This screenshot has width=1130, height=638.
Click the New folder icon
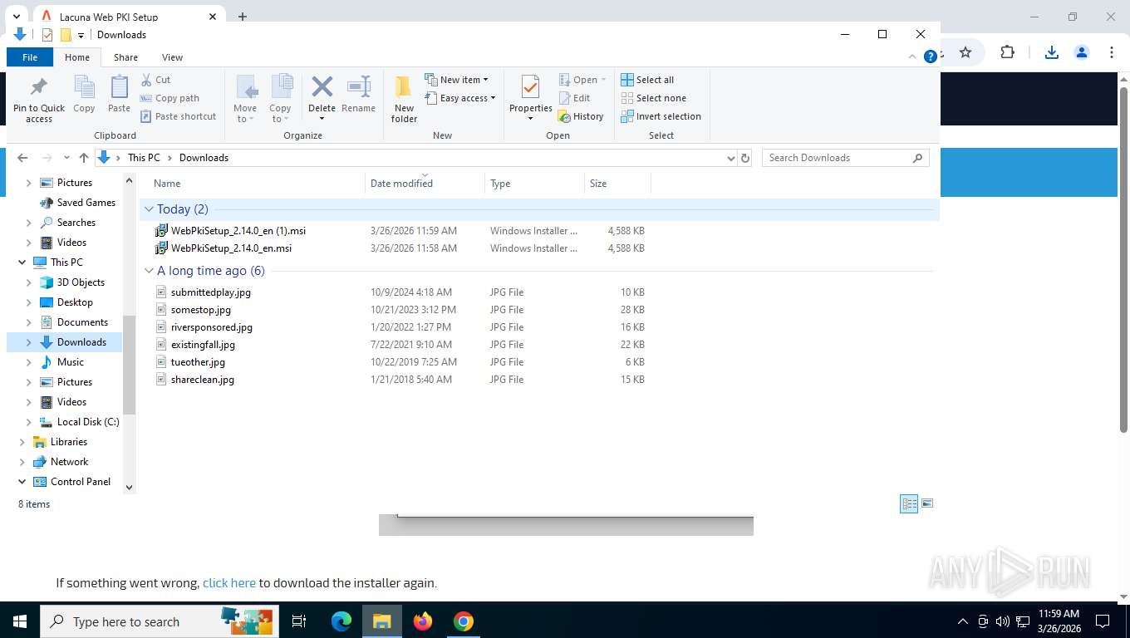tap(404, 86)
